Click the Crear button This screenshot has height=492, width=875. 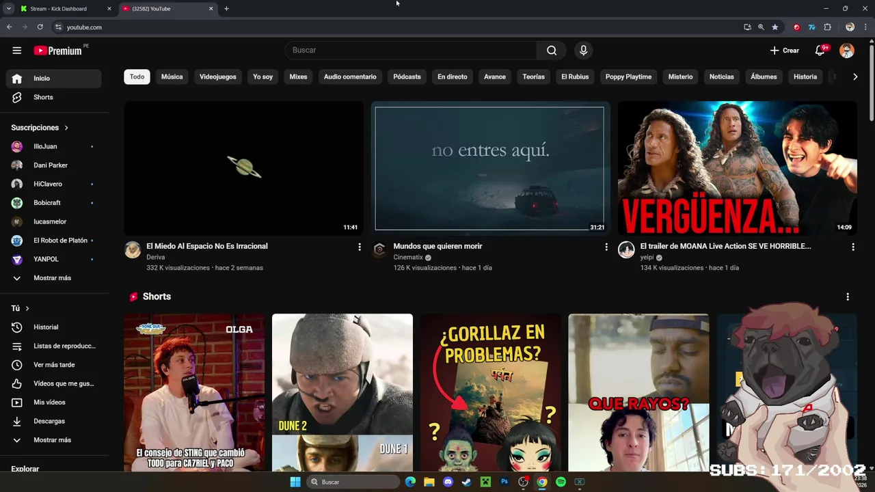point(784,51)
